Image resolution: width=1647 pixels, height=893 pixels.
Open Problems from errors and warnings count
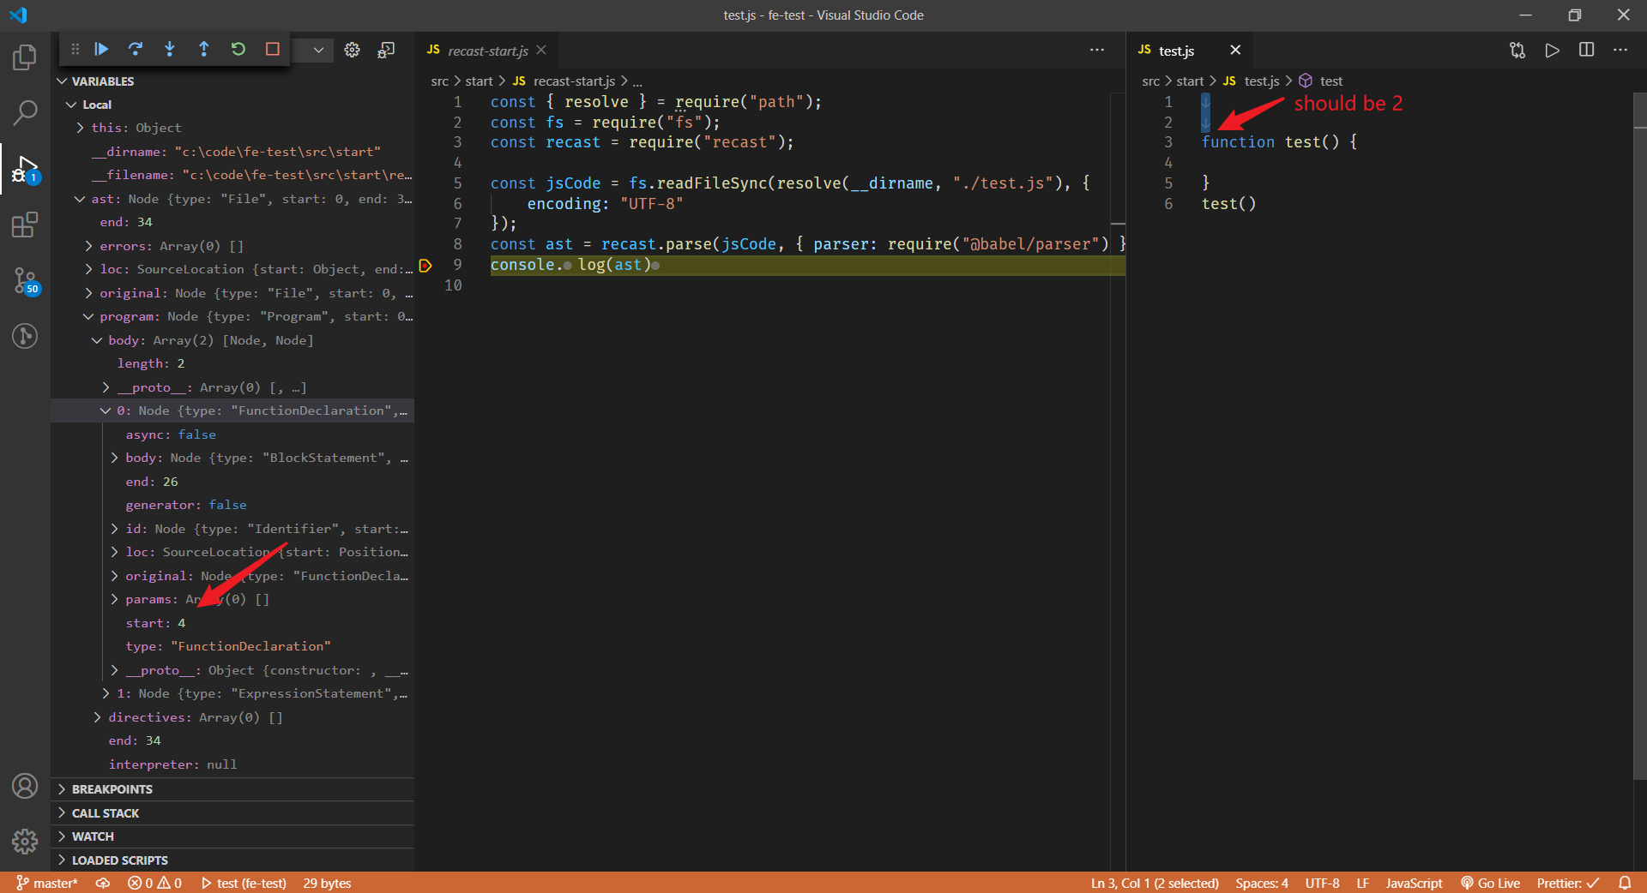155,883
